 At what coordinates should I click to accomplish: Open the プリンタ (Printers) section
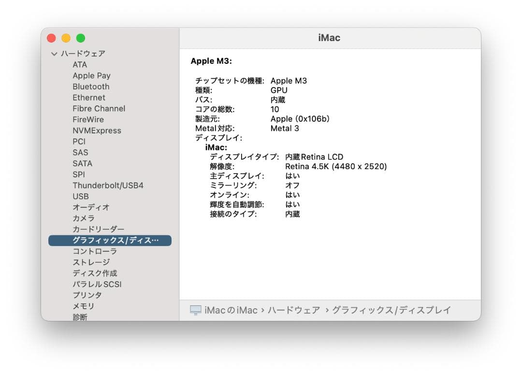click(87, 295)
